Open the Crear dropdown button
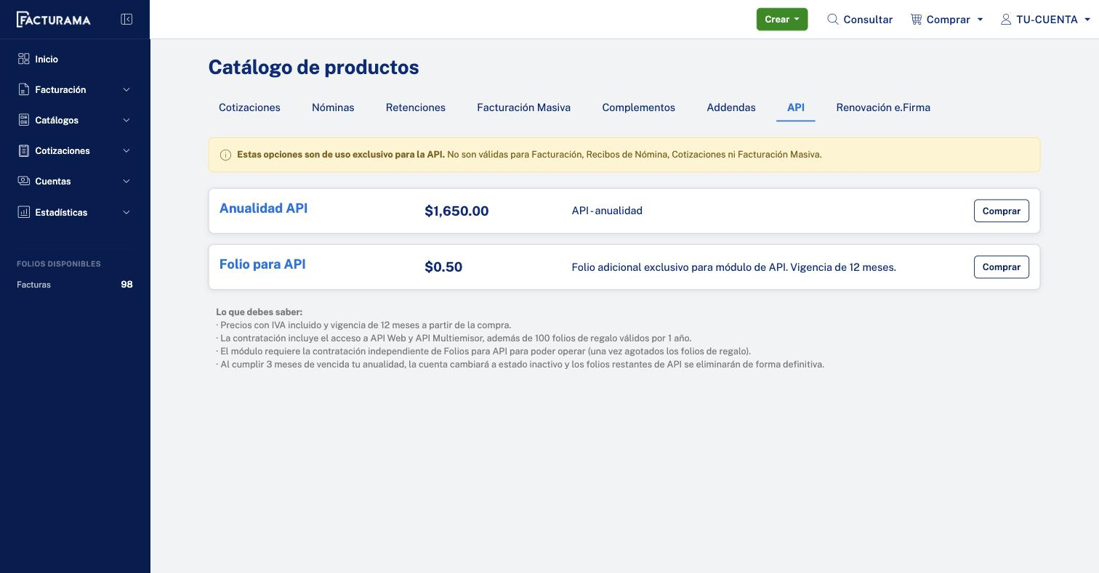 click(x=782, y=20)
